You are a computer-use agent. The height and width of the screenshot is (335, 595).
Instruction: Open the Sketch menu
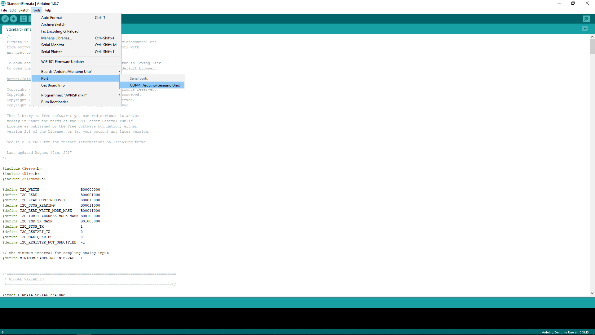click(24, 10)
